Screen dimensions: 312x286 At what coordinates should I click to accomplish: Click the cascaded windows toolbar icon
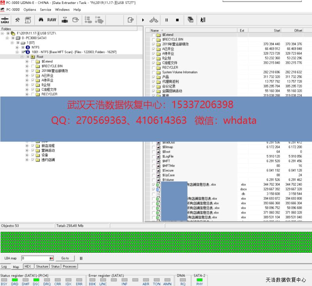coord(190,20)
